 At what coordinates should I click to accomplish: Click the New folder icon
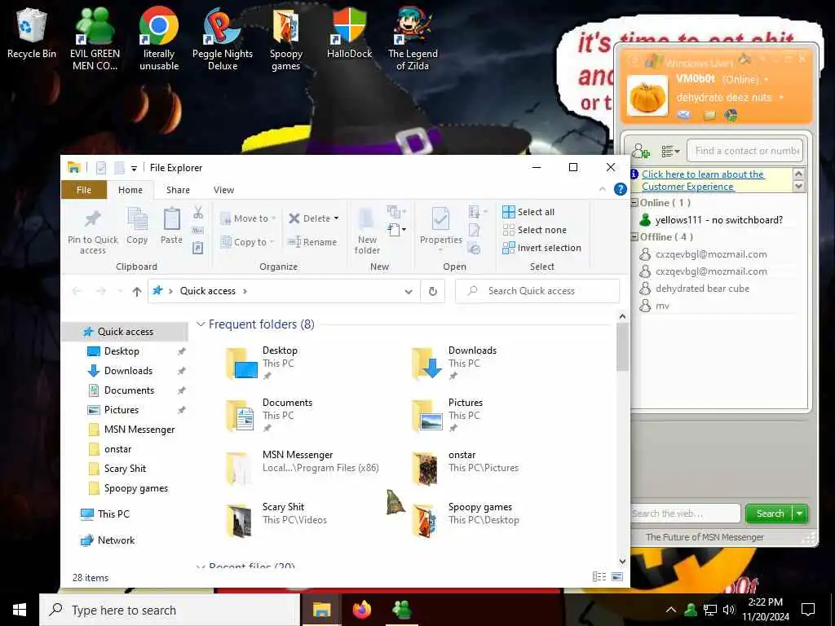pyautogui.click(x=367, y=231)
